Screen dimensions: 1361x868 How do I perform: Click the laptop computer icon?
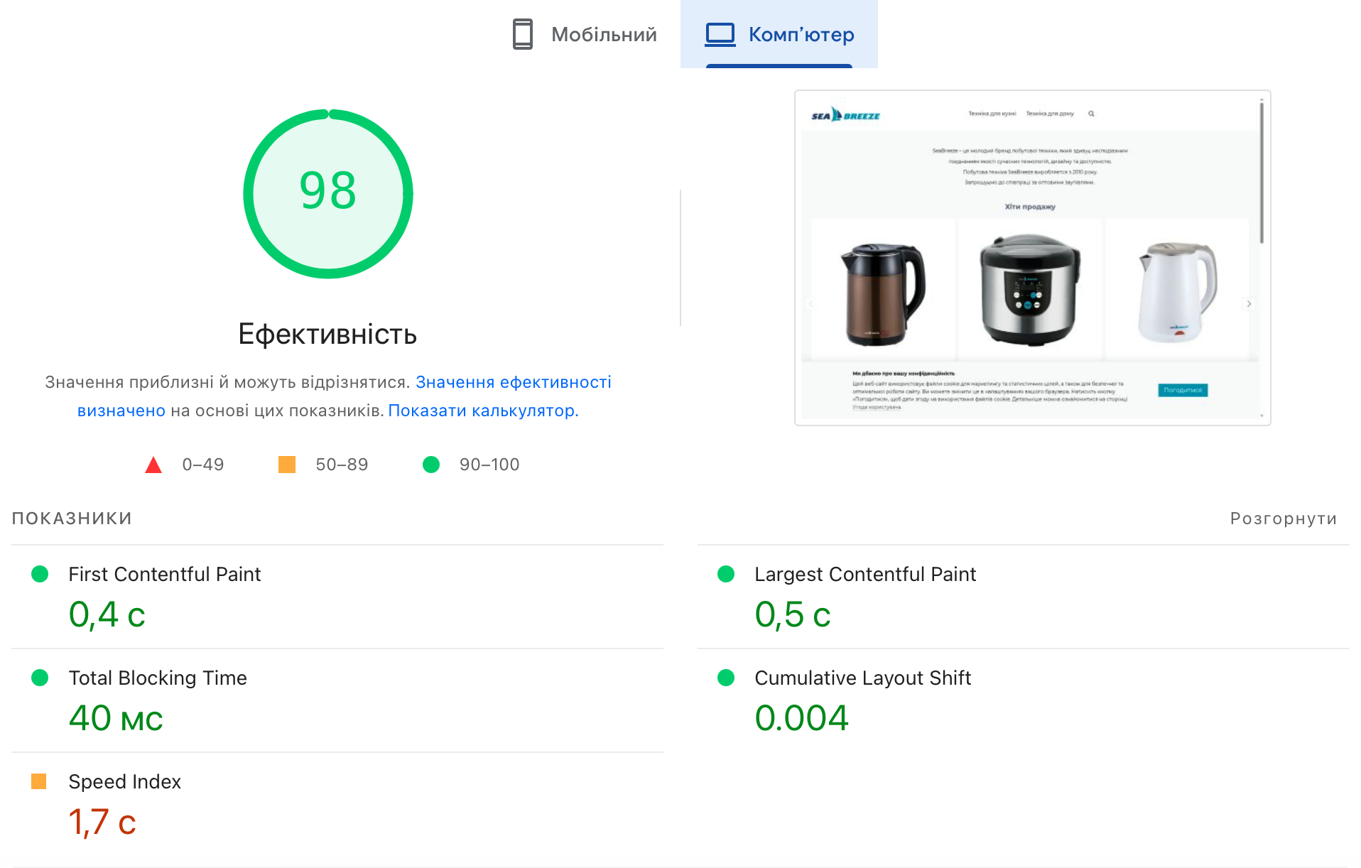pyautogui.click(x=720, y=34)
